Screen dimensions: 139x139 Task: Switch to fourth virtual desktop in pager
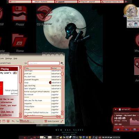[x=54, y=137]
